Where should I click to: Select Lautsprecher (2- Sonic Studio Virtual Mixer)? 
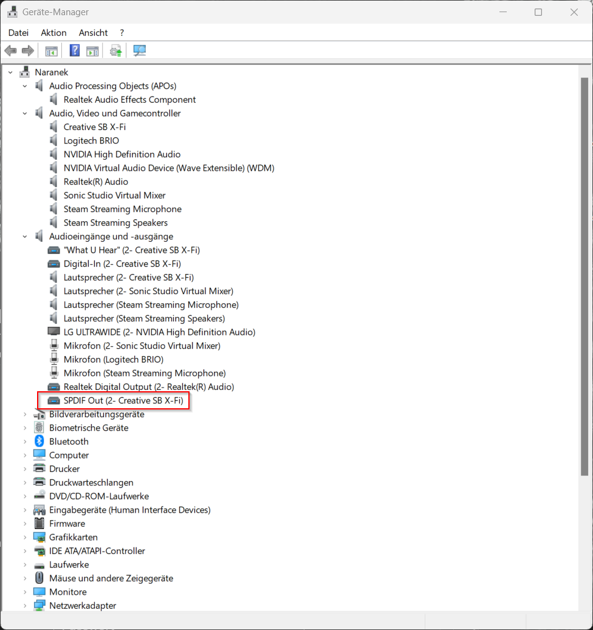click(148, 290)
